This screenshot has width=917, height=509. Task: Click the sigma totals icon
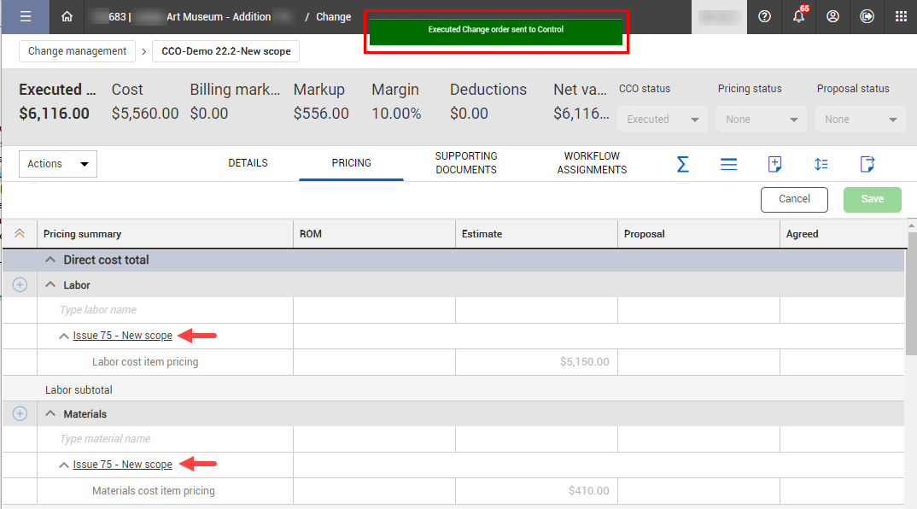pos(682,164)
